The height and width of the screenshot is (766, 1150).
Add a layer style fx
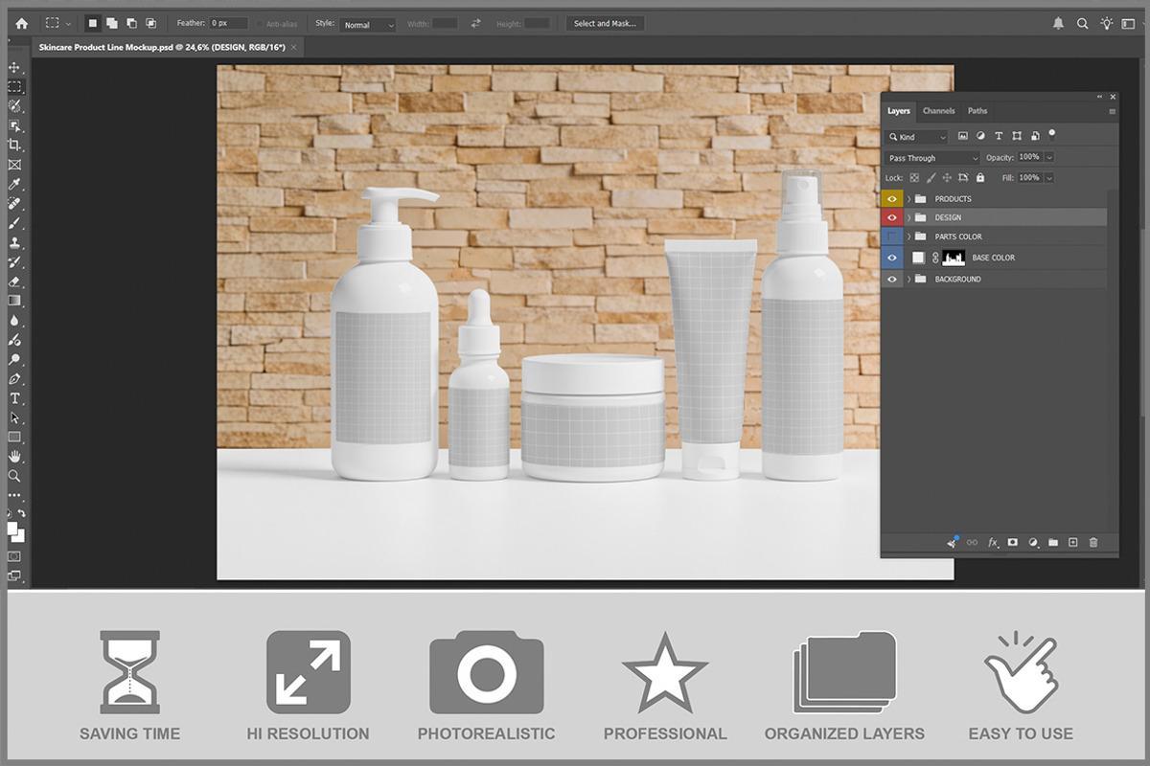(993, 543)
